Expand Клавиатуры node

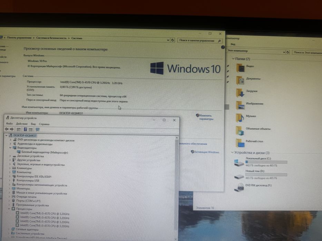click(10, 168)
